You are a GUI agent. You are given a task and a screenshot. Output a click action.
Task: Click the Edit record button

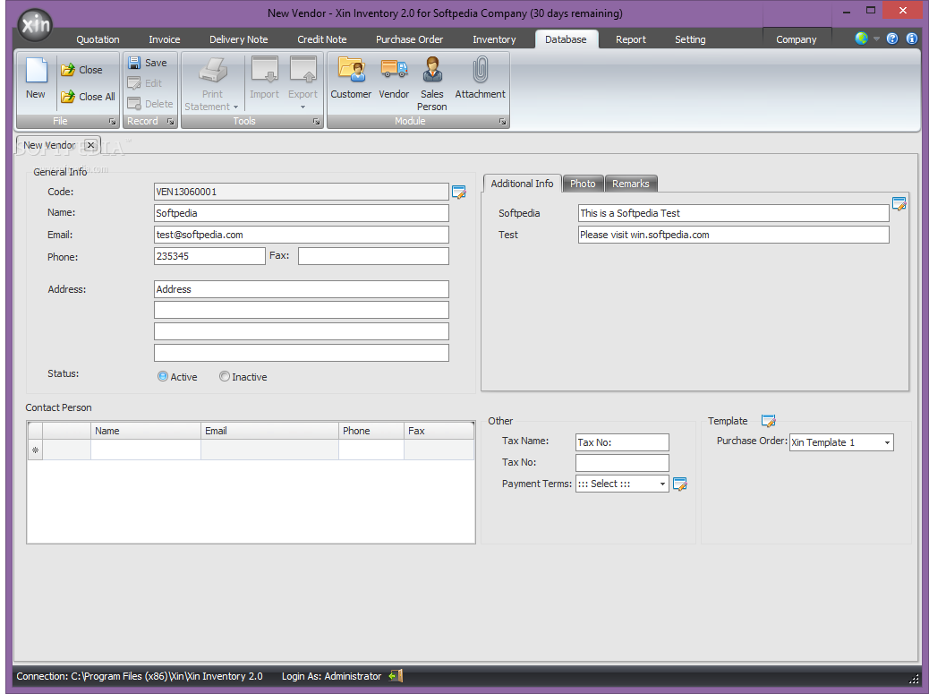click(145, 83)
